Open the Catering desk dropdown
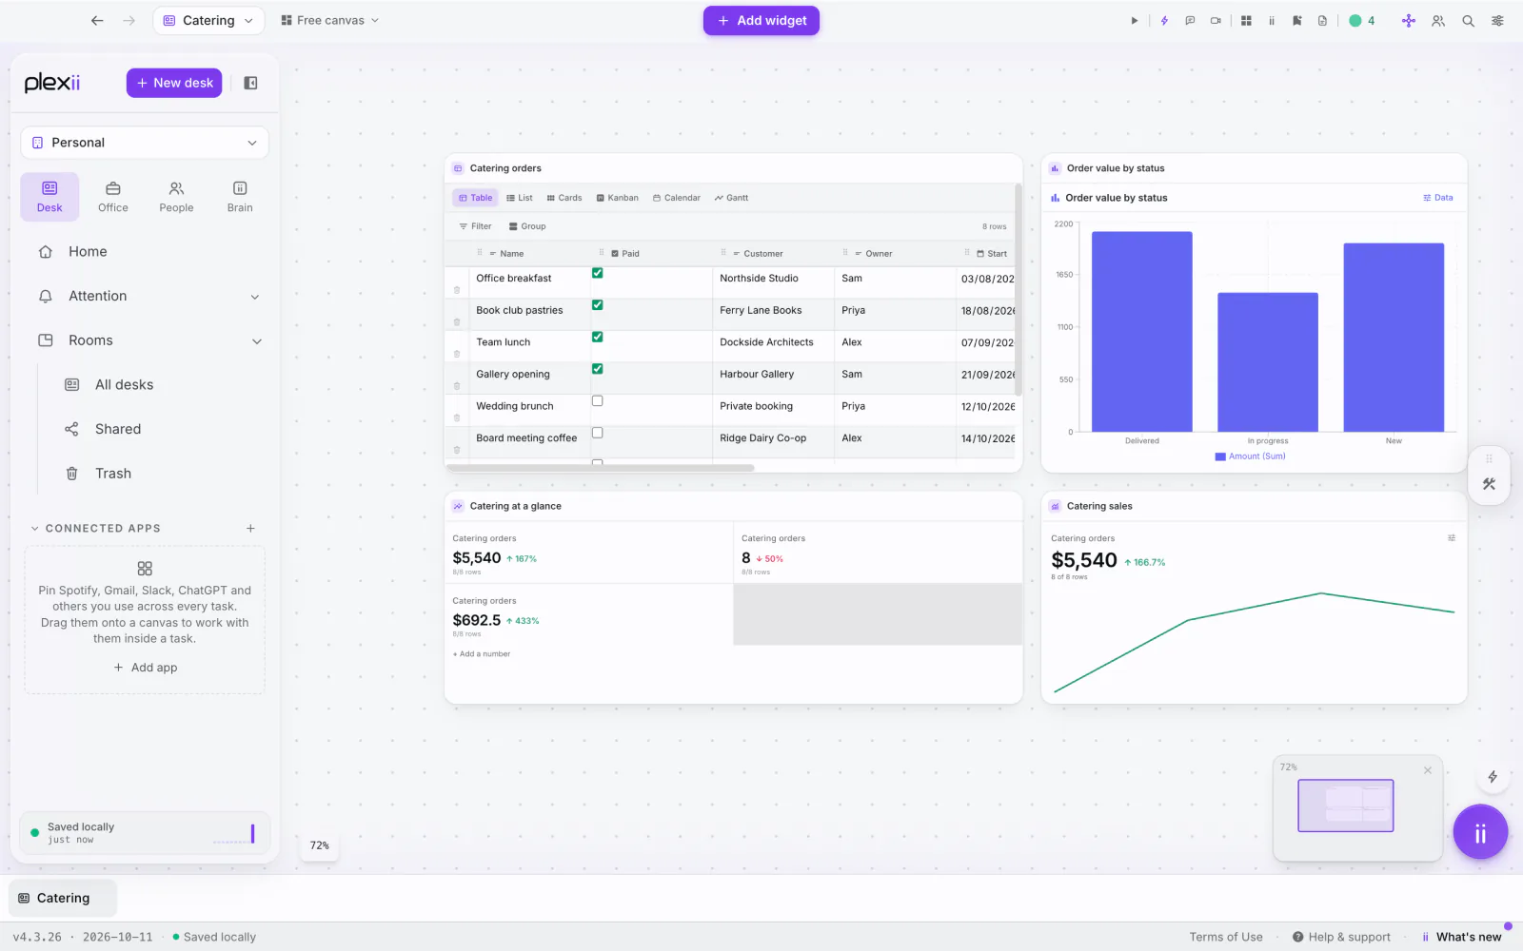This screenshot has width=1523, height=951. (x=208, y=21)
